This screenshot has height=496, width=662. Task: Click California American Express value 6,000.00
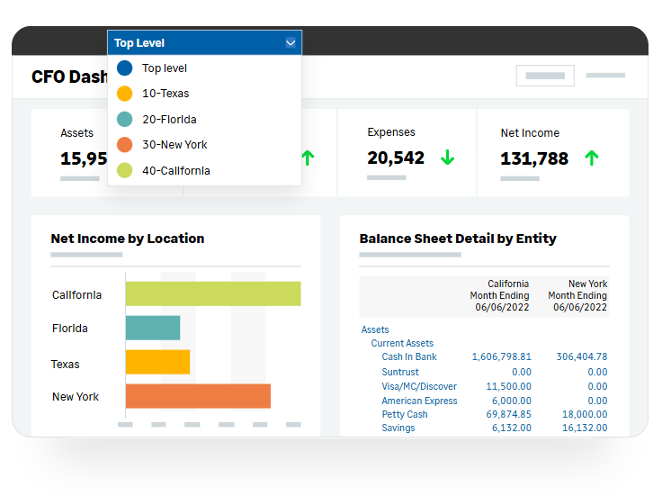(x=512, y=401)
